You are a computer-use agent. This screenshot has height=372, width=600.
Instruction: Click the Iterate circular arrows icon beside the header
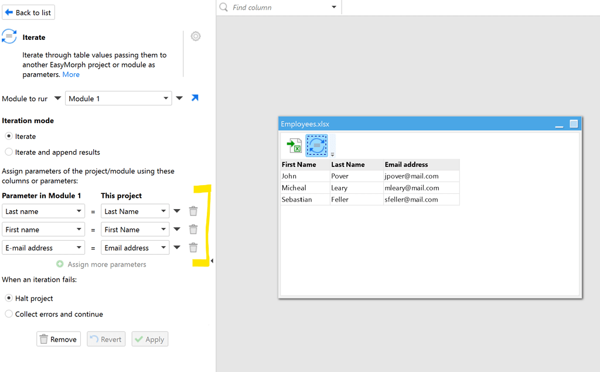[9, 36]
